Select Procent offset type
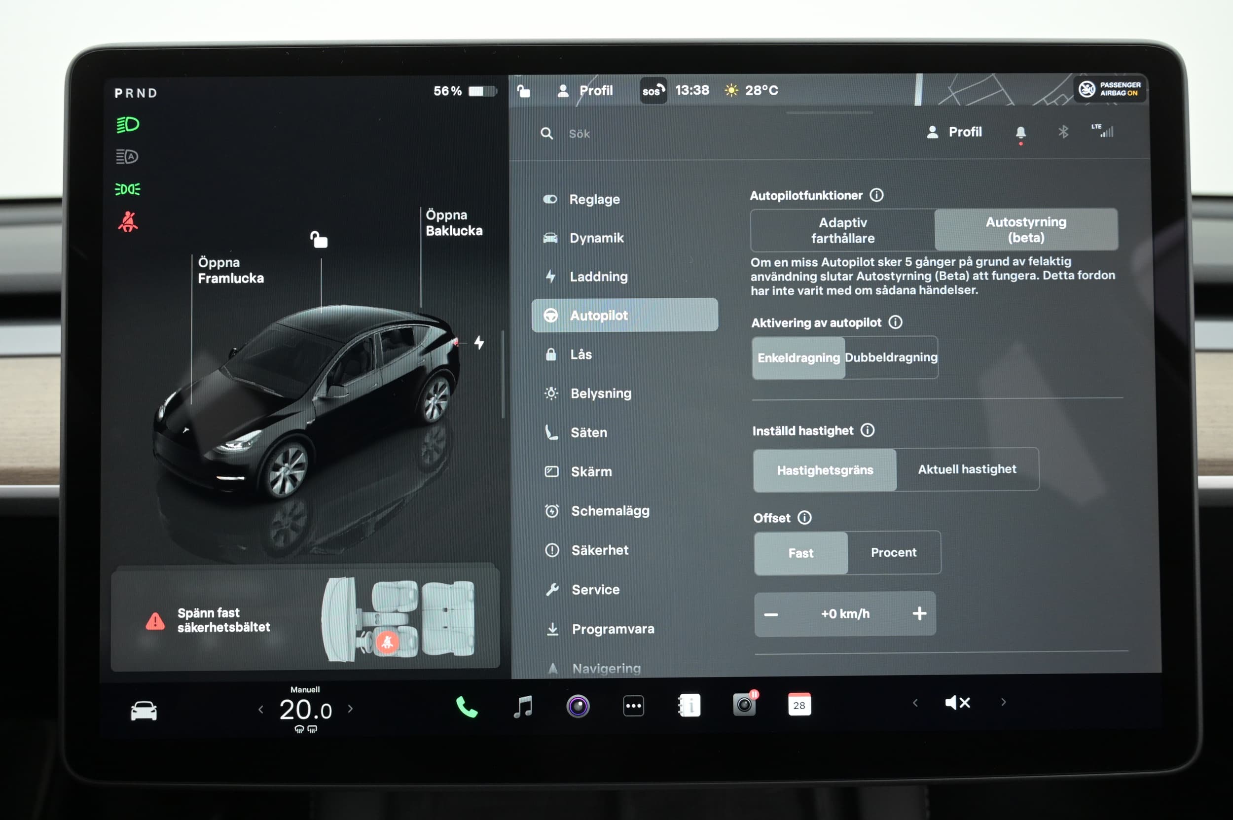 [894, 552]
